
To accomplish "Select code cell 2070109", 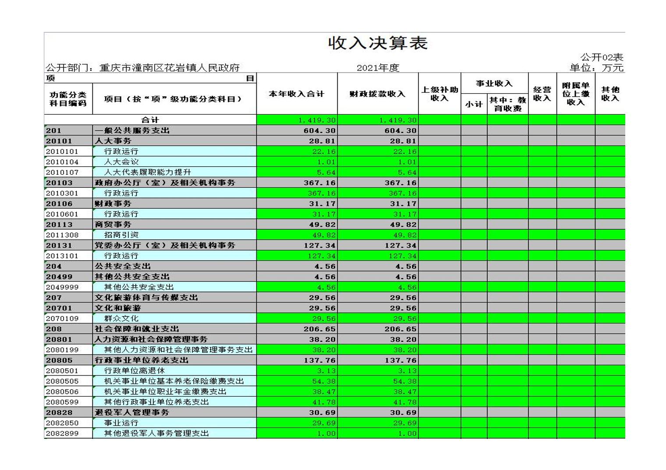I will 68,319.
